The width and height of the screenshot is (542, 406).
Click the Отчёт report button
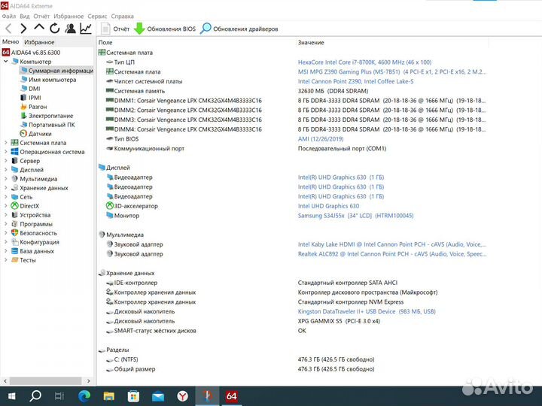coord(115,29)
